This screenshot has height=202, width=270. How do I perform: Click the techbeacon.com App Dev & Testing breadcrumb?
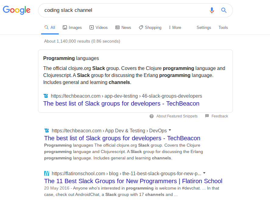click(x=109, y=131)
